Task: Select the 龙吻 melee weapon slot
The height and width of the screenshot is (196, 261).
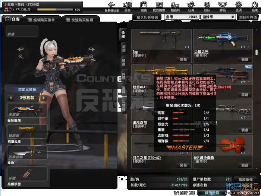Action: coord(27,152)
